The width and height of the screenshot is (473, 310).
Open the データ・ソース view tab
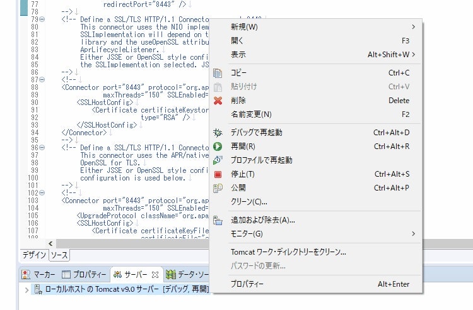187,274
